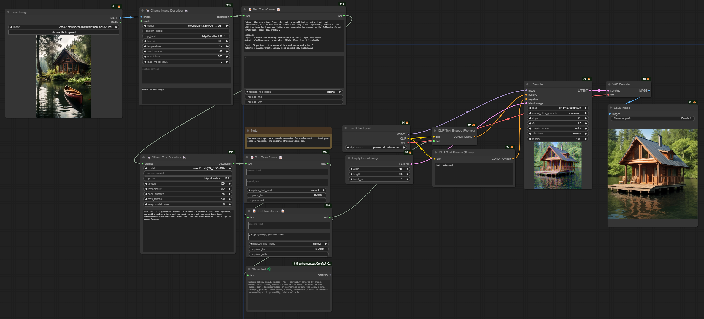Click the document icon after Text Transformer #17 title
Viewport: 704px width, 319px height.
[x=280, y=158]
